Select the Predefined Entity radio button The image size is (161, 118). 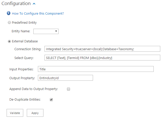[9, 22]
